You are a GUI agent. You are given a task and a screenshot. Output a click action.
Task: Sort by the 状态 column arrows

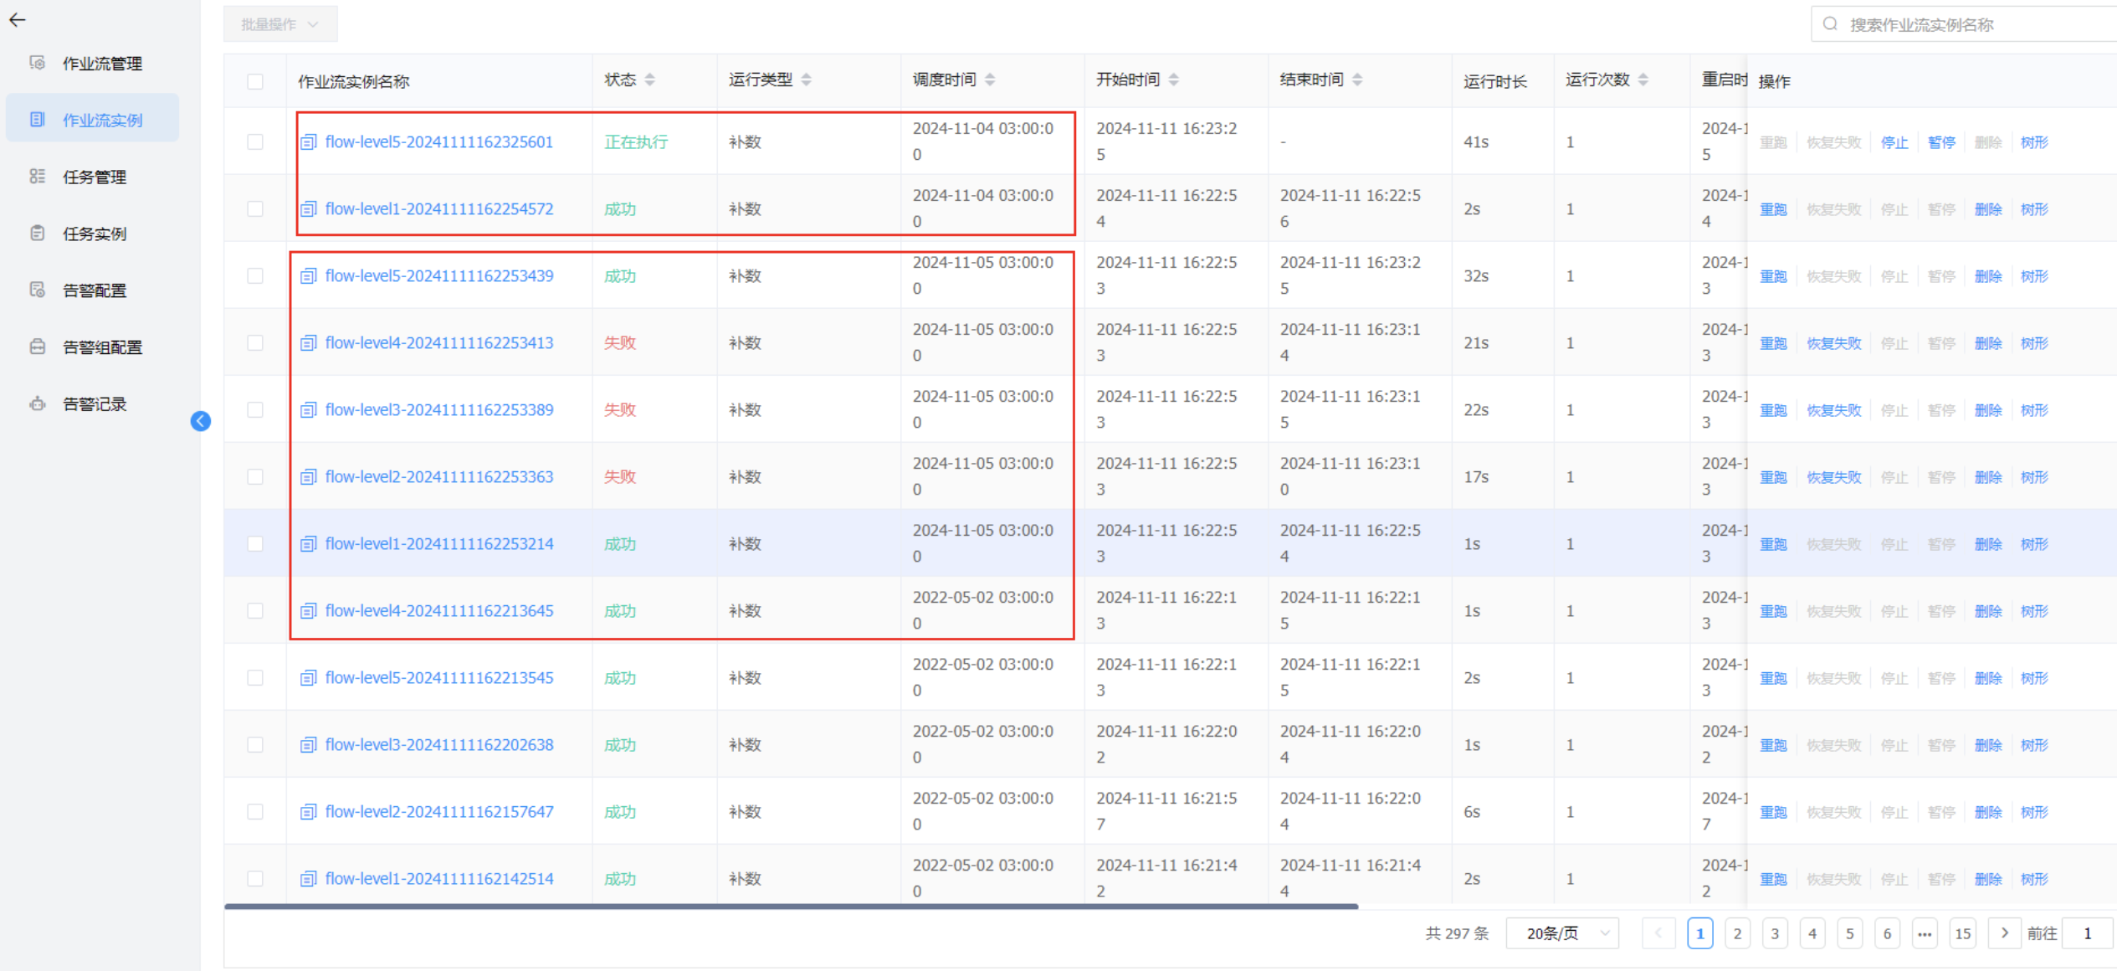[x=650, y=80]
